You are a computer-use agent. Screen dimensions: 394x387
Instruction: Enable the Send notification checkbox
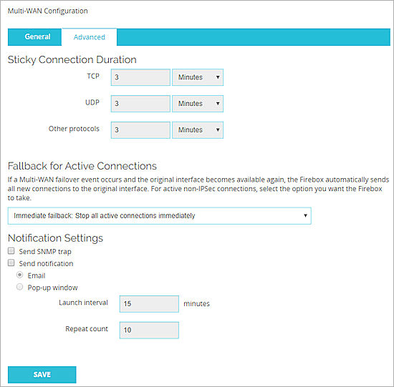[x=11, y=263]
